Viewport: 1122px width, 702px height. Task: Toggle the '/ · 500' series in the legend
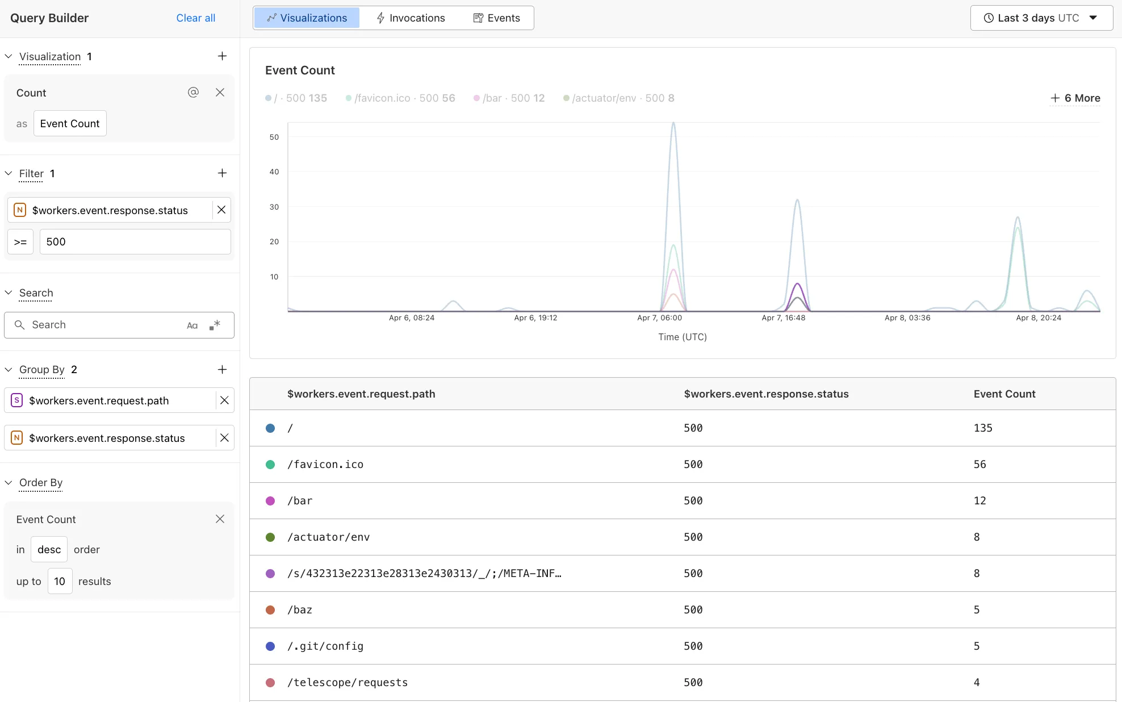pos(296,98)
